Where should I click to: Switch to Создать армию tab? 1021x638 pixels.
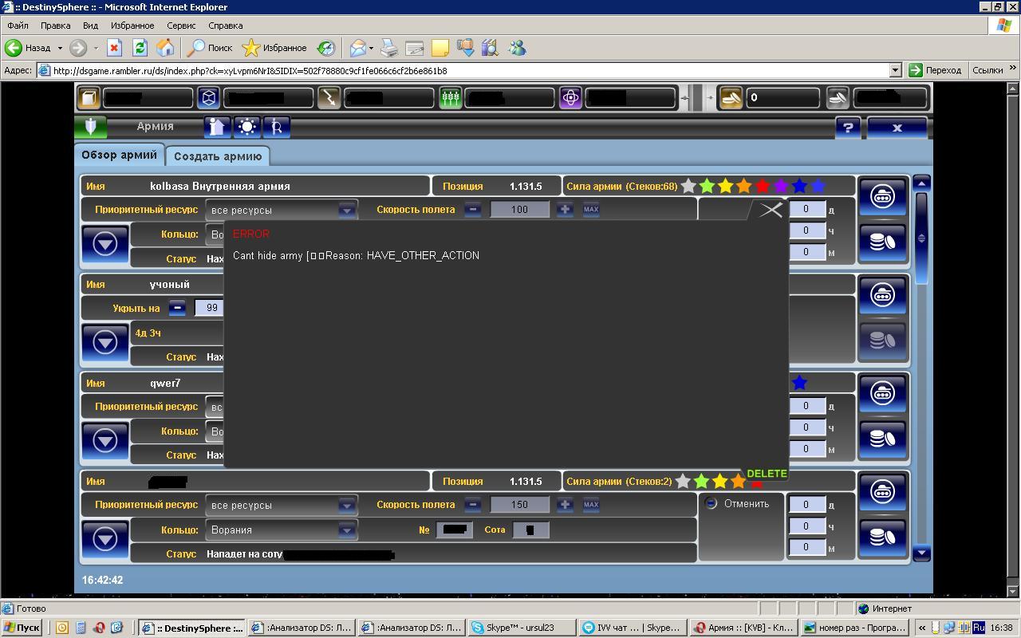pos(218,156)
